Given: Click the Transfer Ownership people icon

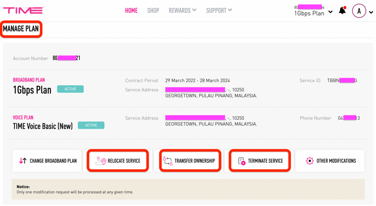Looking at the screenshot, I should tap(168, 161).
